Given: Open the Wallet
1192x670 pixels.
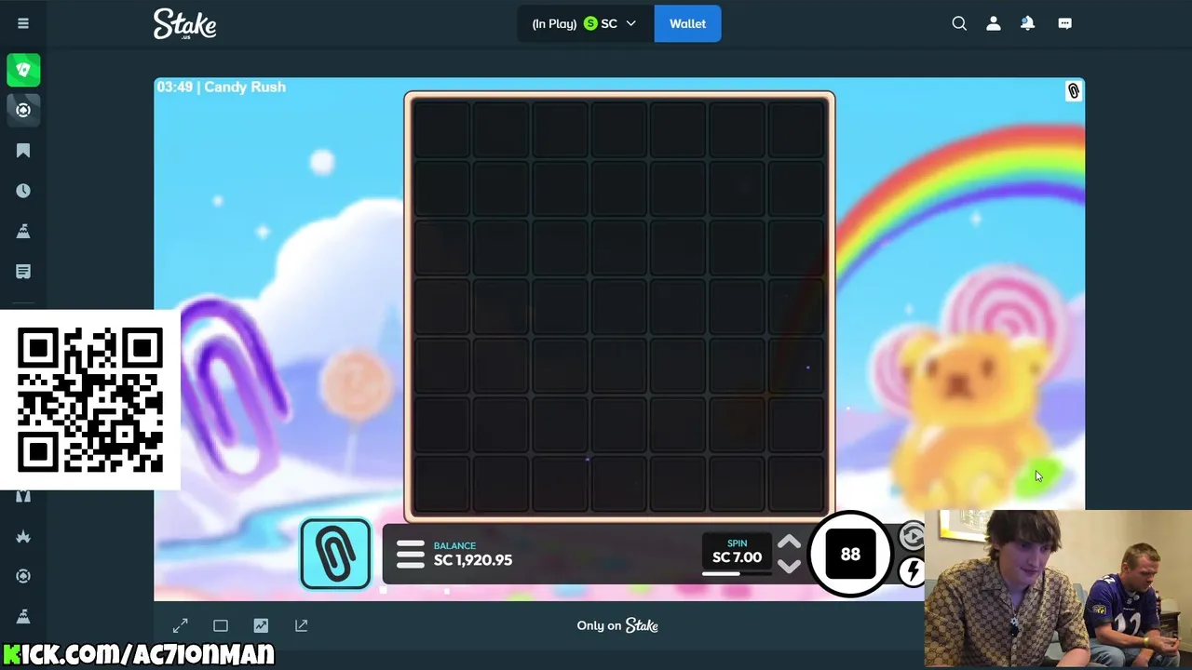Looking at the screenshot, I should point(687,23).
